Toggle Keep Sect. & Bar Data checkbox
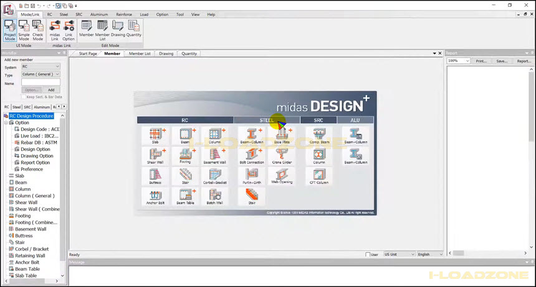This screenshot has width=536, height=287. [23, 97]
